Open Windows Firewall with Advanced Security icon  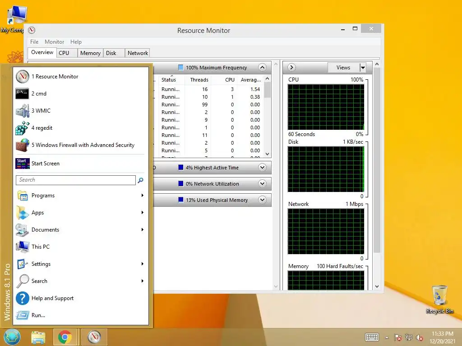(23, 145)
